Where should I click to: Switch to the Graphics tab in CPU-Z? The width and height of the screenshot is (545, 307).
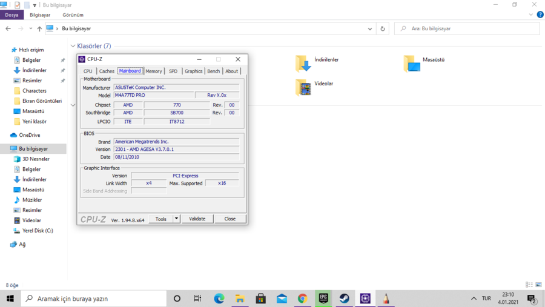click(194, 71)
